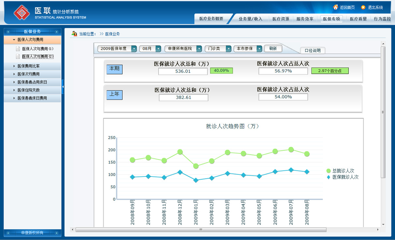Click the 医保就诊人次总和 536.01 value field

(183, 71)
